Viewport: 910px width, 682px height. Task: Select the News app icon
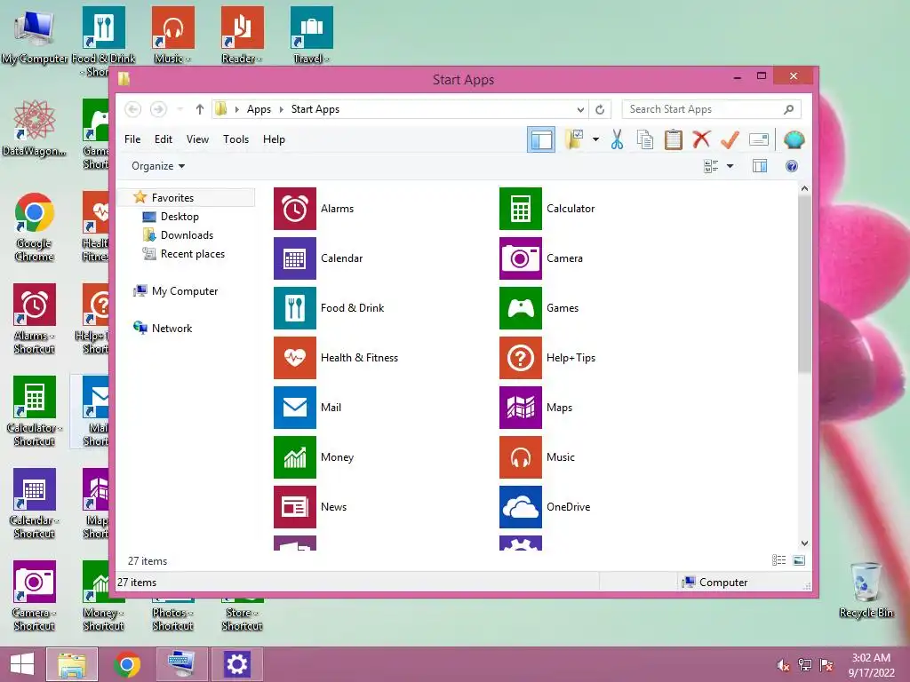[x=295, y=507]
